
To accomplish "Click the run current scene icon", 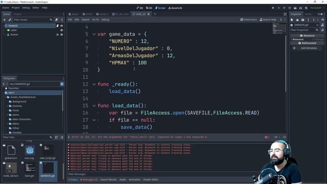I will 295,8.
